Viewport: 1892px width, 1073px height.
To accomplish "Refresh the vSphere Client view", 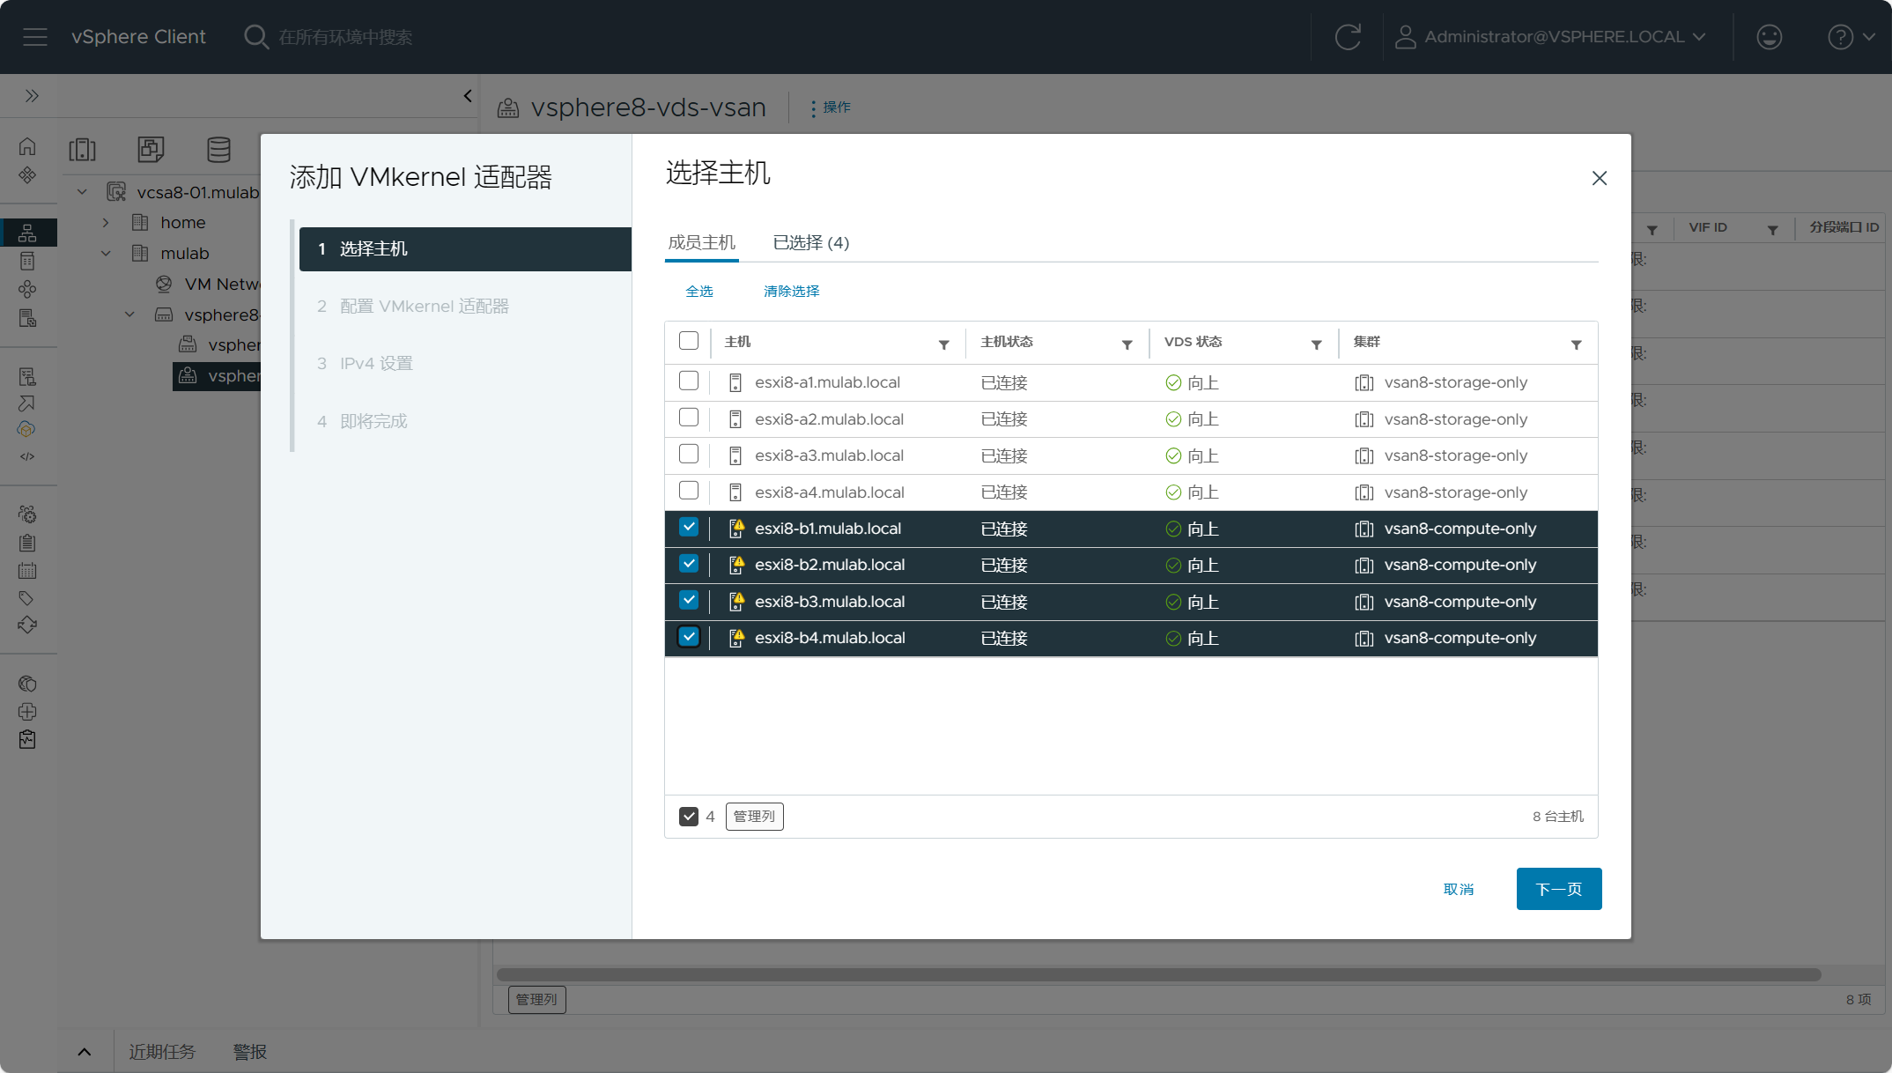I will pyautogui.click(x=1348, y=37).
